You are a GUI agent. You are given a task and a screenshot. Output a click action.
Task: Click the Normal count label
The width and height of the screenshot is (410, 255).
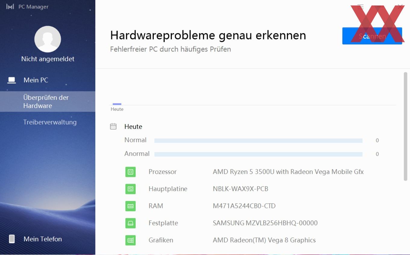377,140
